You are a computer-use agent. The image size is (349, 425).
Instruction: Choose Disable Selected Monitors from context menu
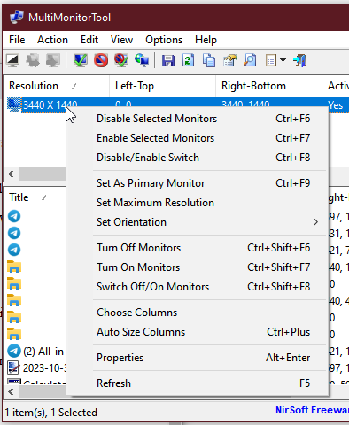pos(198,119)
